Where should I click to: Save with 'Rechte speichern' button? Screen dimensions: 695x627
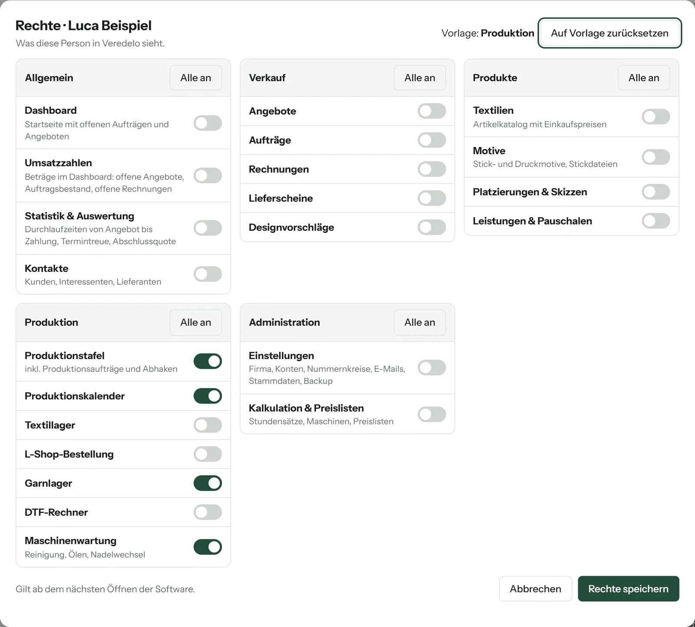click(x=629, y=589)
